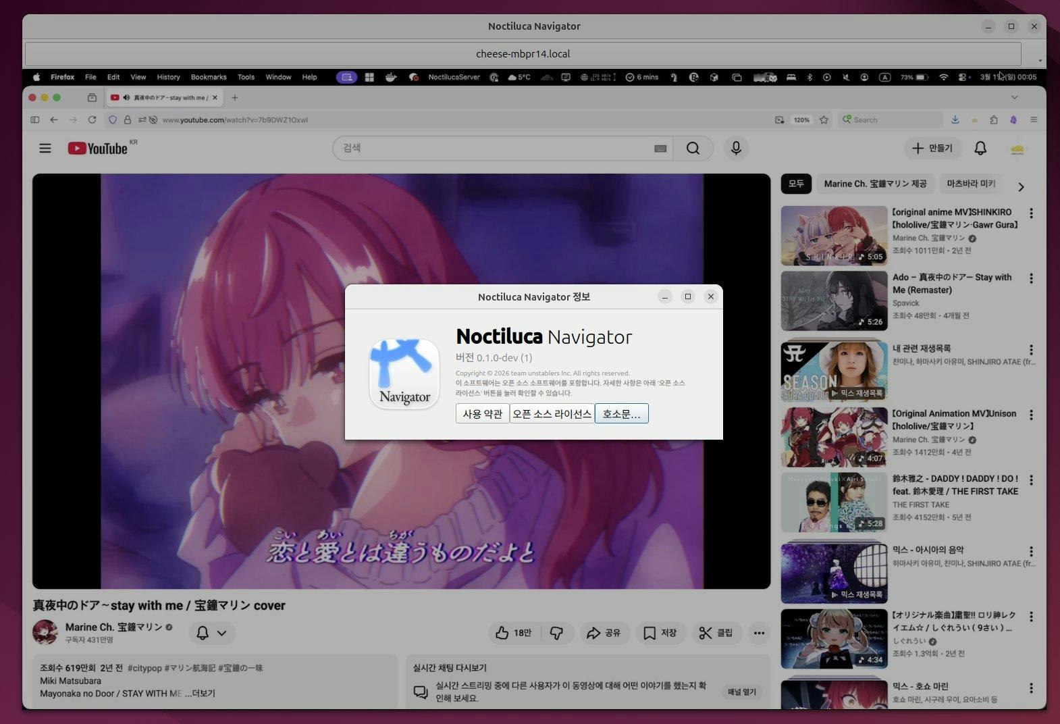The image size is (1060, 724).
Task: Open the YouTube notifications bell
Action: coord(980,148)
